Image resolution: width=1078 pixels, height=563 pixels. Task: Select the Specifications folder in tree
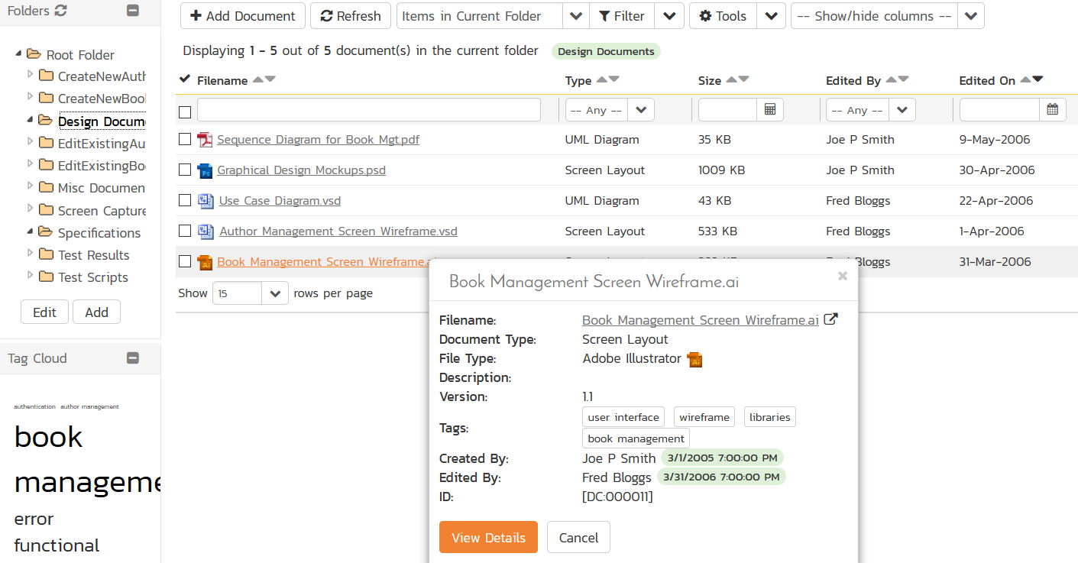(99, 233)
